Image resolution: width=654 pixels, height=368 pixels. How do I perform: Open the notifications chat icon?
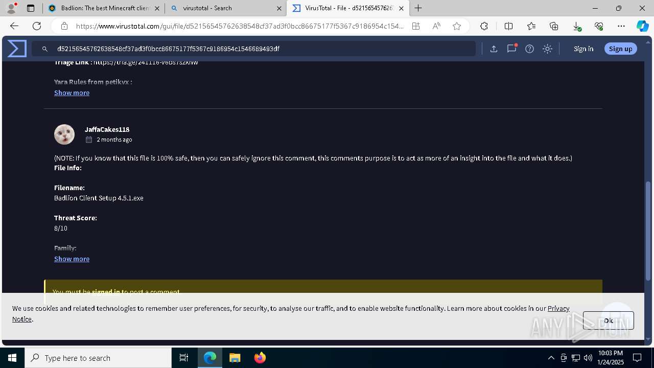(511, 49)
